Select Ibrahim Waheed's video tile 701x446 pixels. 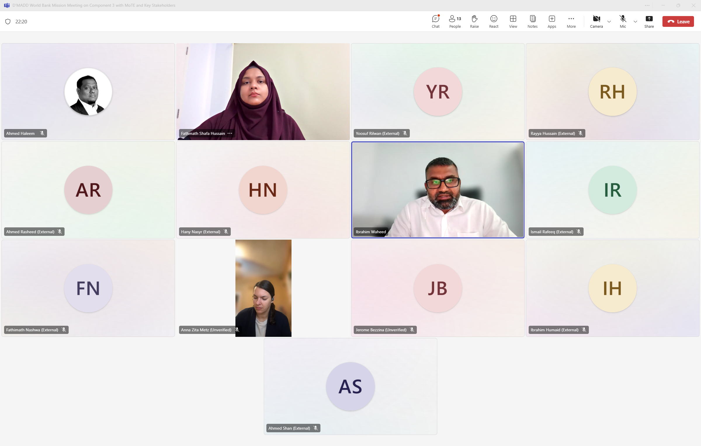tap(438, 190)
